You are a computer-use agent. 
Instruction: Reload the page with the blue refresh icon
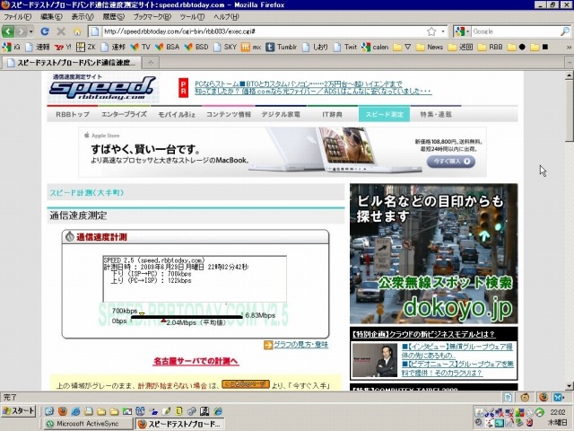click(45, 31)
